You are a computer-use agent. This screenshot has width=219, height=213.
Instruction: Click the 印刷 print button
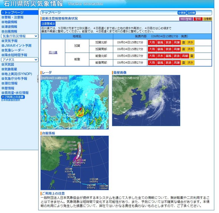(191, 13)
